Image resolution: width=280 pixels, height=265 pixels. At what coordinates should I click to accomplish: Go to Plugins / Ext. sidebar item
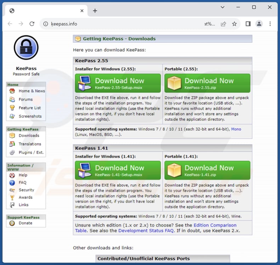point(31,153)
